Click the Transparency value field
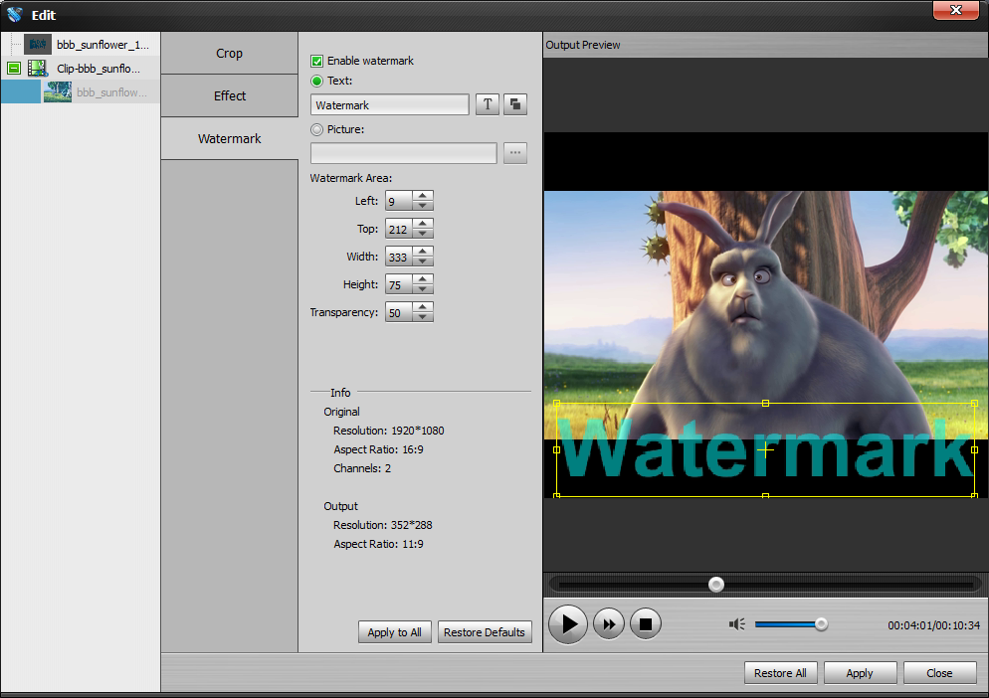The image size is (989, 698). [399, 312]
